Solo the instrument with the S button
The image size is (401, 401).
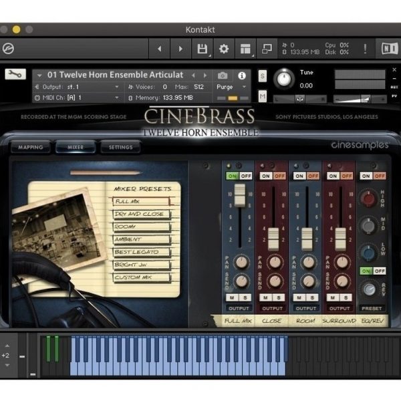[263, 76]
